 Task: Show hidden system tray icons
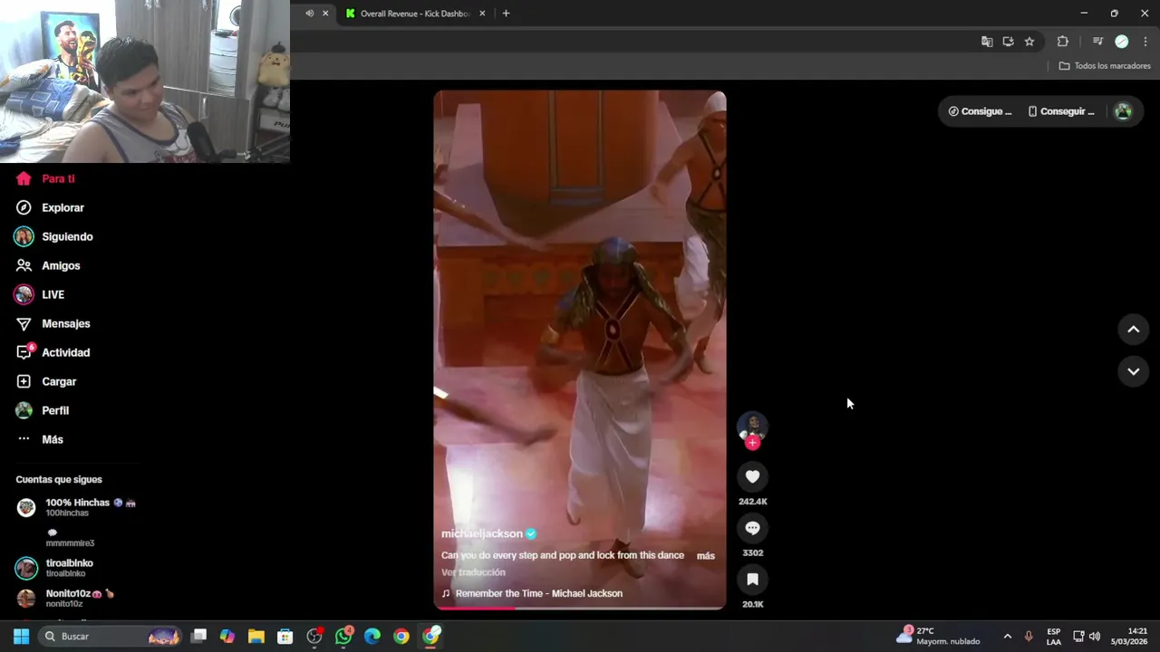[1007, 637]
